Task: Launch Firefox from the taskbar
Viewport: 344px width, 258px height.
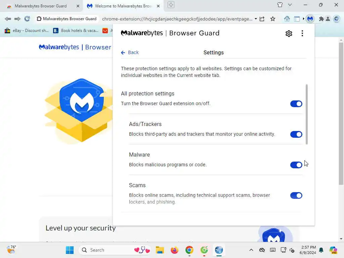Action: [175, 250]
